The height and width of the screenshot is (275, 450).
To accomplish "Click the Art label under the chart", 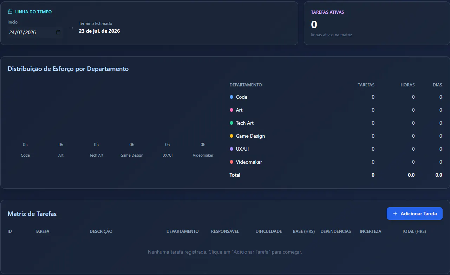I will point(61,155).
